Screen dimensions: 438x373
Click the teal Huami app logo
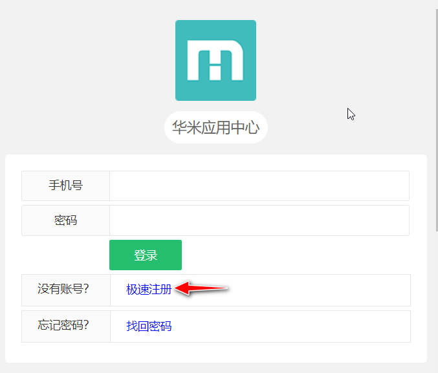215,60
